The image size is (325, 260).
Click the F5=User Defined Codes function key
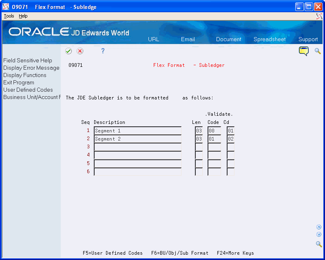113,253
